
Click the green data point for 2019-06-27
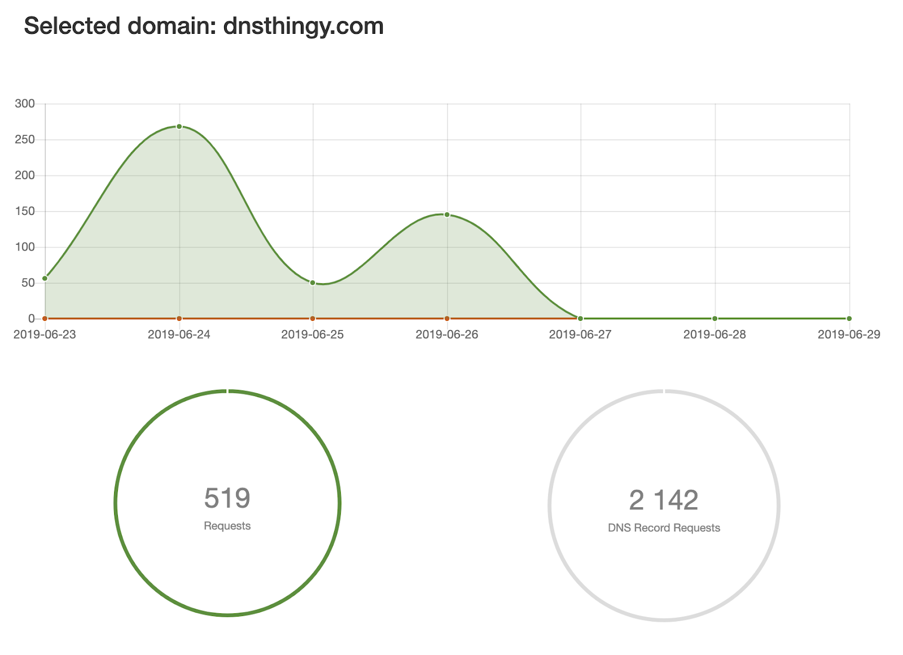581,319
